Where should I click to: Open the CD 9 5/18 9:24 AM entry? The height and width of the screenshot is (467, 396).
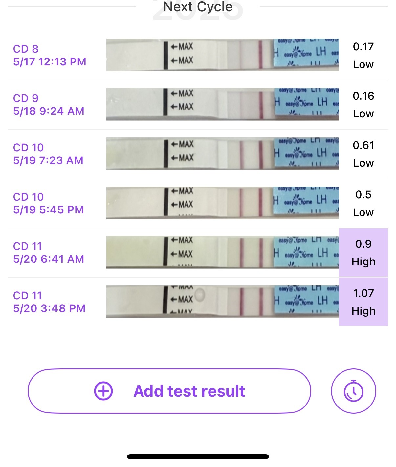coord(49,105)
